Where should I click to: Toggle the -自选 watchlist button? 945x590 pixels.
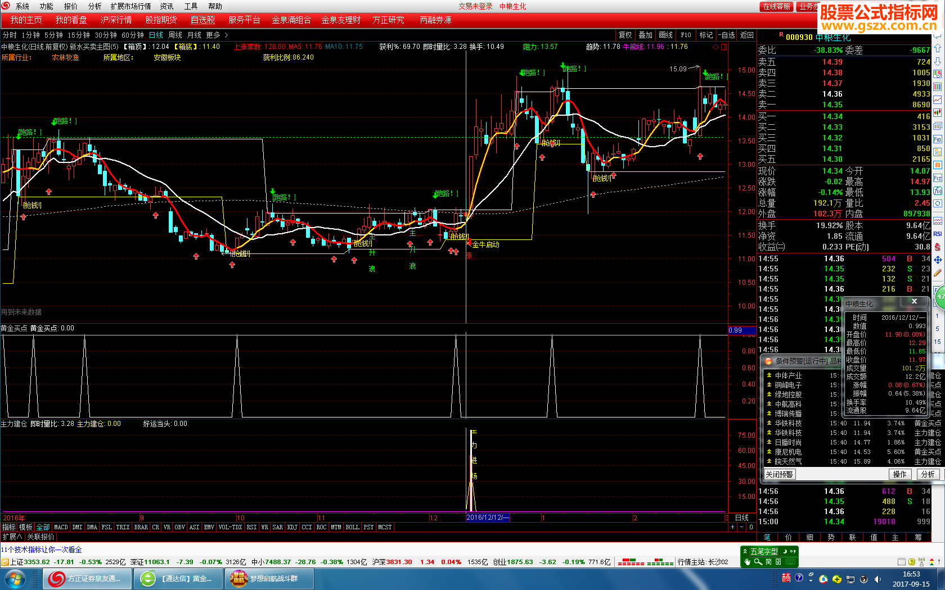click(x=727, y=35)
